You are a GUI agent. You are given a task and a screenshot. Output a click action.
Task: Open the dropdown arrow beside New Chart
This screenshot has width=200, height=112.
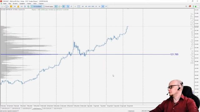coord(4,6)
